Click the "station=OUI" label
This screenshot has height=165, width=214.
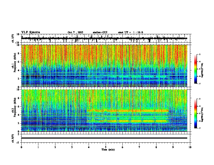(100, 32)
